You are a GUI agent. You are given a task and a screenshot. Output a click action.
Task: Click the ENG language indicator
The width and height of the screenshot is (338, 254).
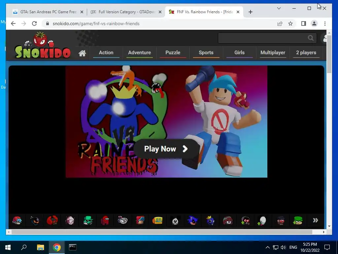293,247
